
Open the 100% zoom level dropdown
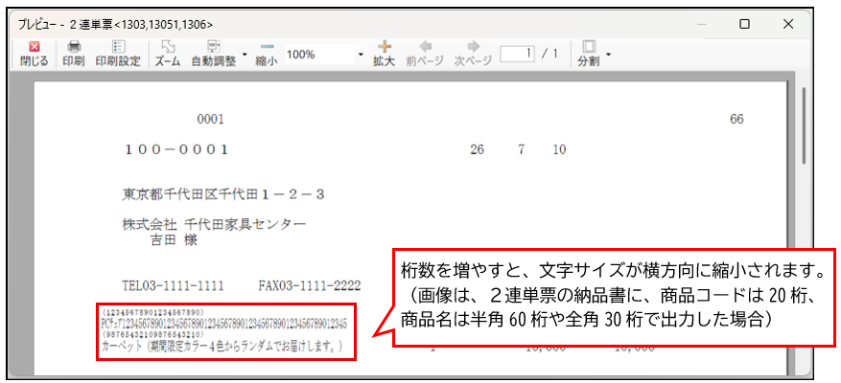(361, 55)
